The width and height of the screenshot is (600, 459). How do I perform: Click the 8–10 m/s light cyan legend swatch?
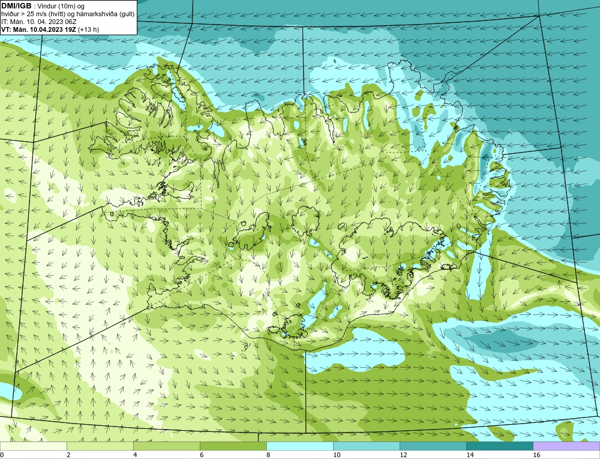(299, 446)
